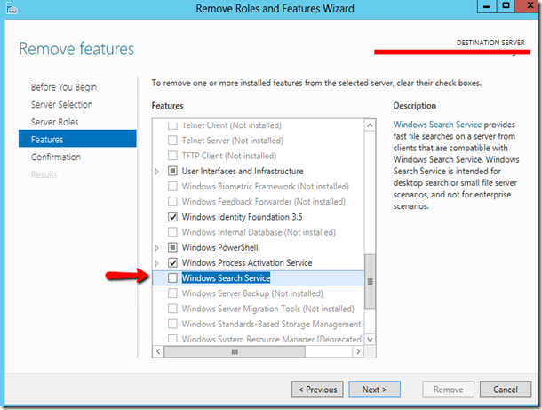Click the Windows Server Migration Tools checkbox
Viewport: 542px width, 410px height.
172,309
